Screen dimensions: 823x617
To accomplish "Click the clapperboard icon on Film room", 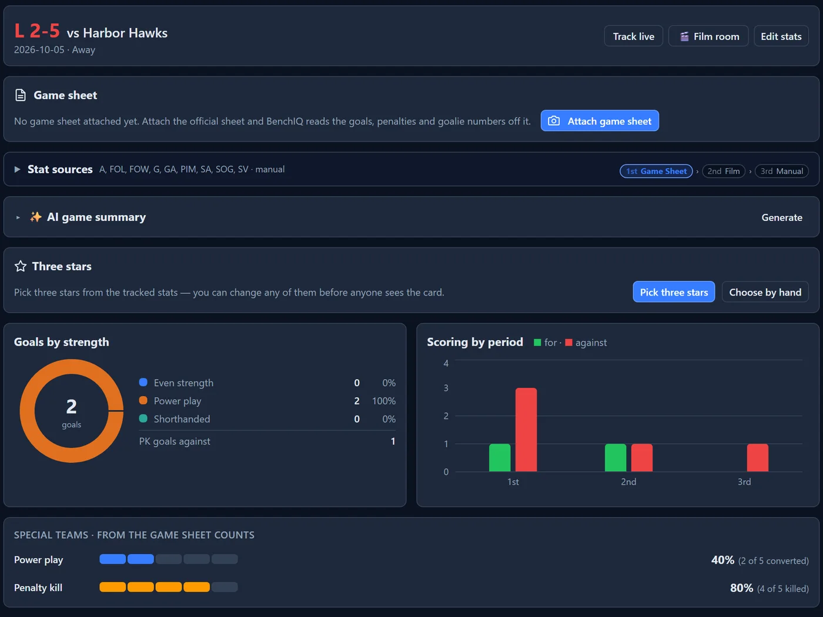I will (x=684, y=36).
